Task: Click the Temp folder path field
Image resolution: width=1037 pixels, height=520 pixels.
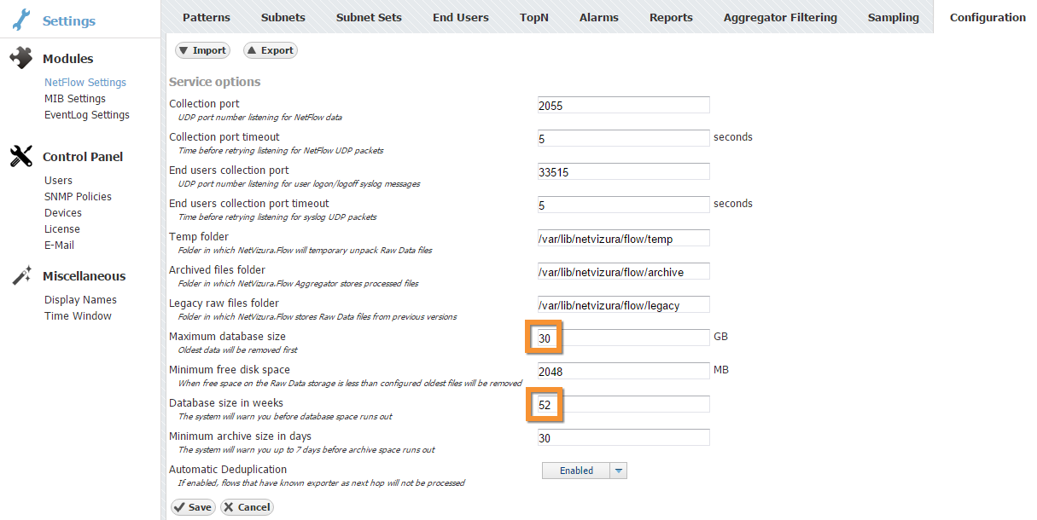Action: tap(624, 238)
